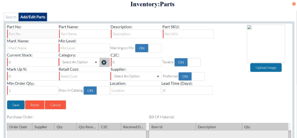Click the Retail Cost input field

coord(84,76)
